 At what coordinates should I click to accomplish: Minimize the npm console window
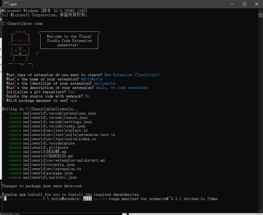point(232,4)
